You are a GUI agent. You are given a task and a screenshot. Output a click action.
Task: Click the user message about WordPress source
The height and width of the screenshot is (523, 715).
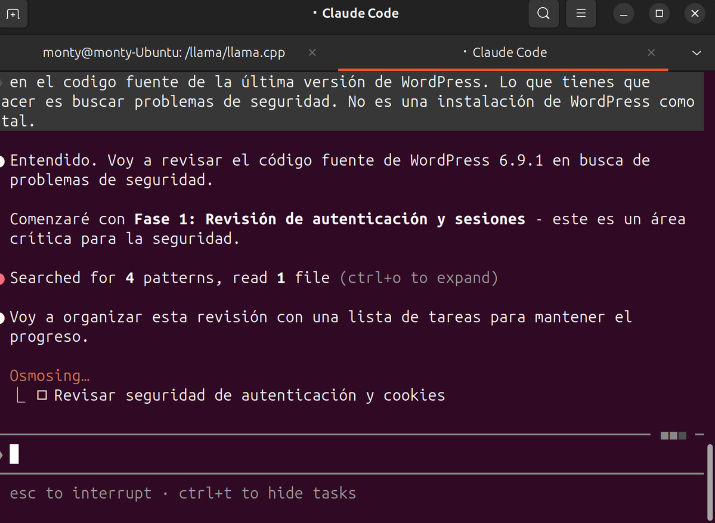352,101
